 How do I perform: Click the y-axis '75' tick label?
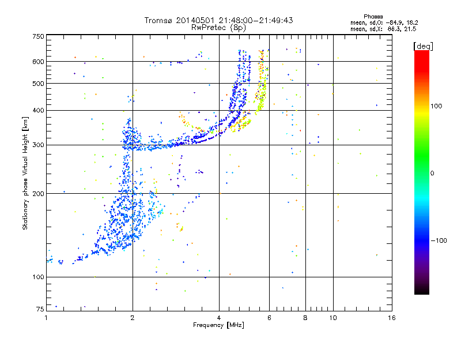click(x=40, y=309)
